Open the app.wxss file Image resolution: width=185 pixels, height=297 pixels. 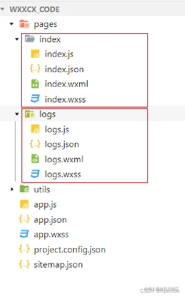click(x=51, y=235)
